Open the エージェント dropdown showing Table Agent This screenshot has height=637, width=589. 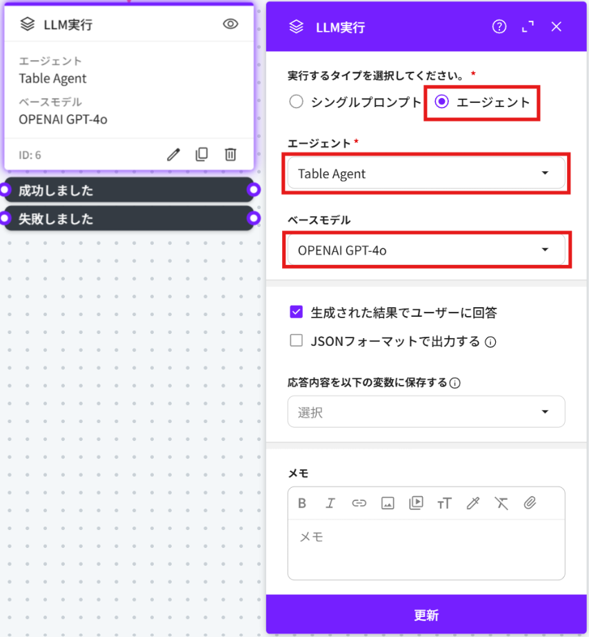click(x=426, y=174)
